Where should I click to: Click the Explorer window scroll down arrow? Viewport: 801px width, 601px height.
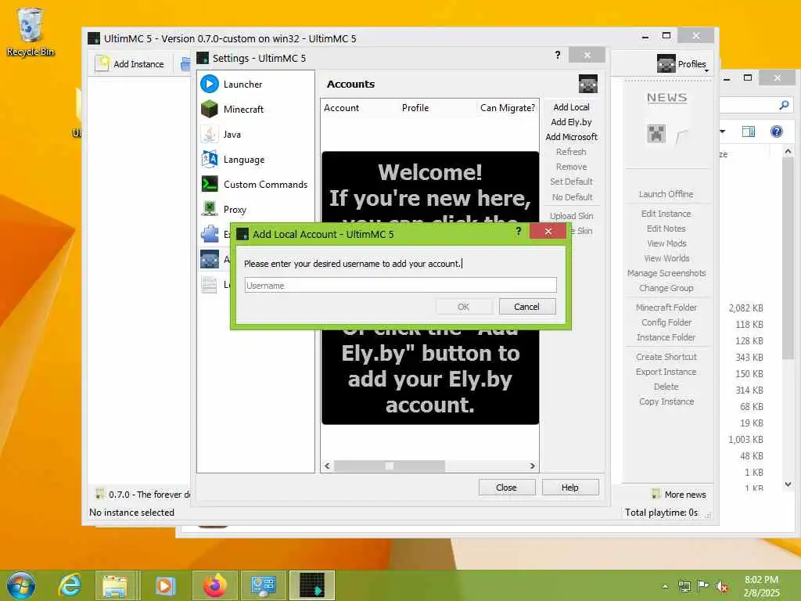point(788,484)
